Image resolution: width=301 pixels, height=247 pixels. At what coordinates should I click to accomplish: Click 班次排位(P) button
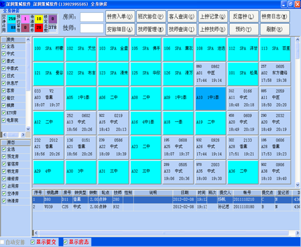pyautogui.click(x=151, y=17)
